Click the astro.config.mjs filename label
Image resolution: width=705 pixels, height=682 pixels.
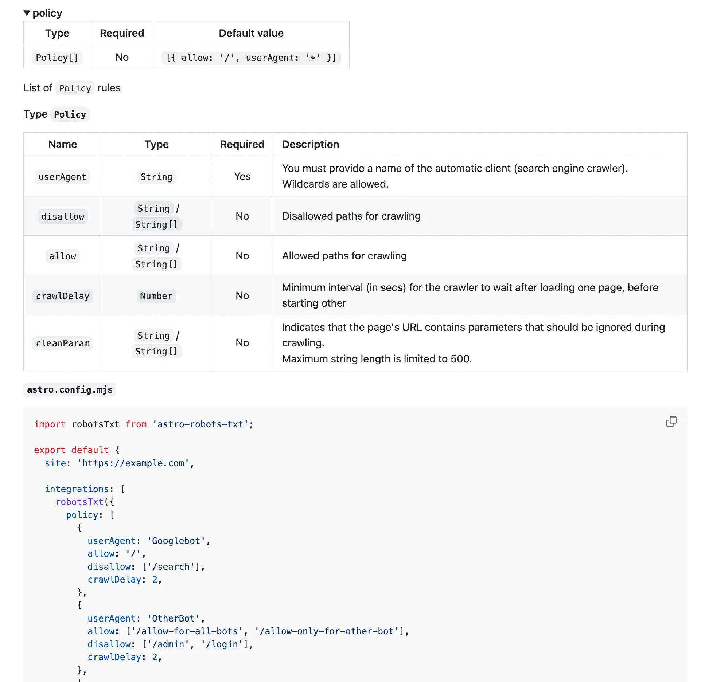point(70,389)
